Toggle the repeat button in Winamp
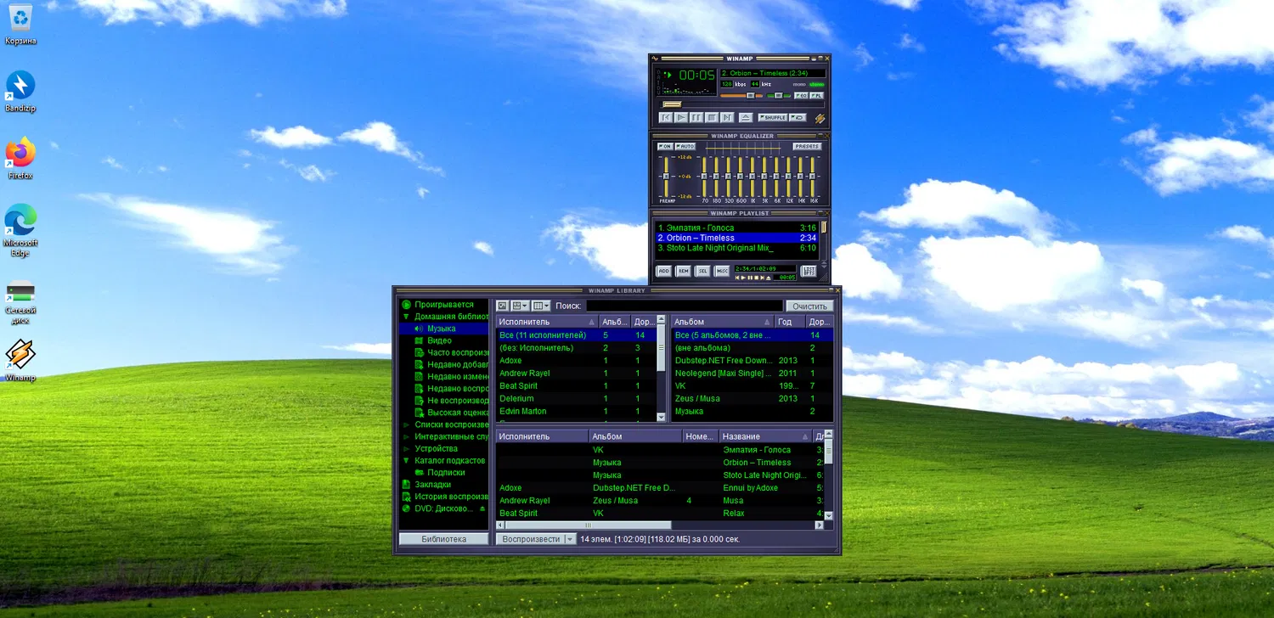The height and width of the screenshot is (618, 1274). [798, 118]
